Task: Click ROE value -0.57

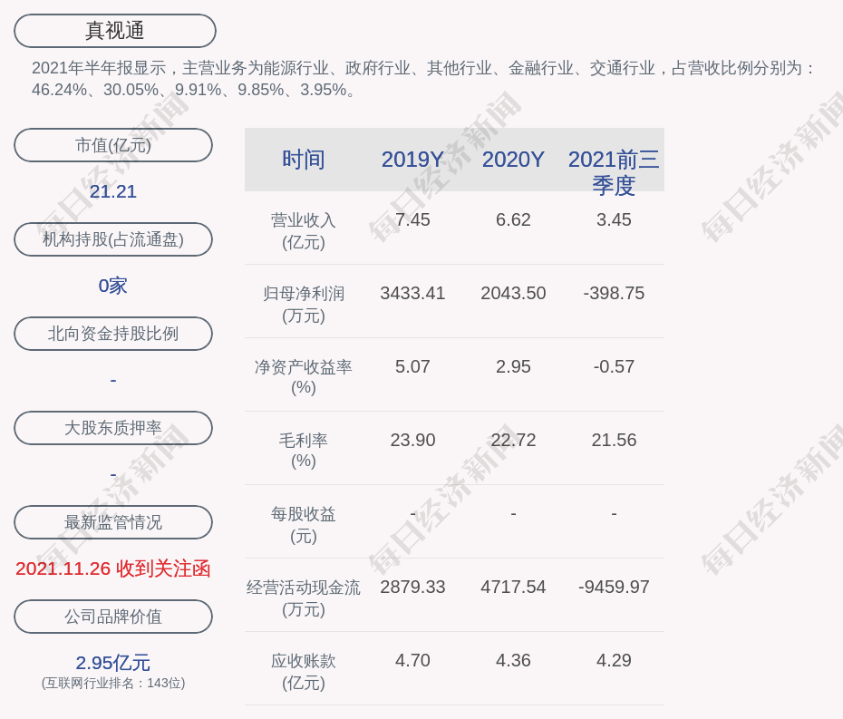Action: 614,367
